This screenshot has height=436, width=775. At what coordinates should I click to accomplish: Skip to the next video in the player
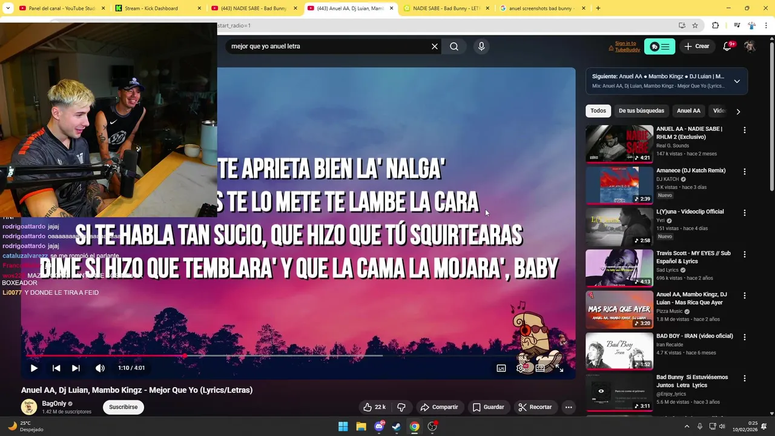tap(76, 368)
